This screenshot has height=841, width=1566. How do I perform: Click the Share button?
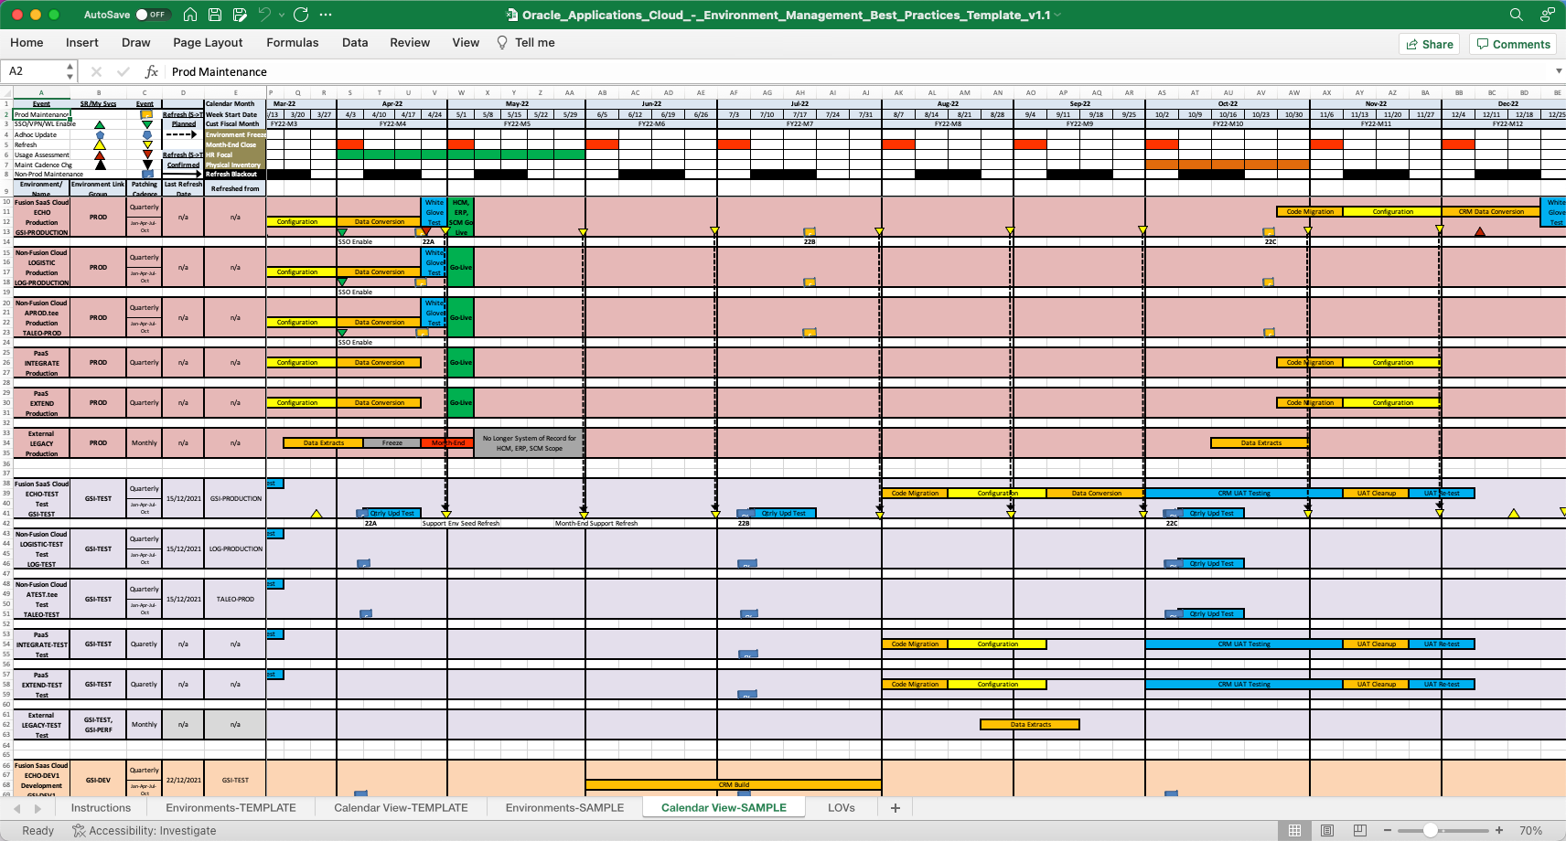tap(1429, 44)
